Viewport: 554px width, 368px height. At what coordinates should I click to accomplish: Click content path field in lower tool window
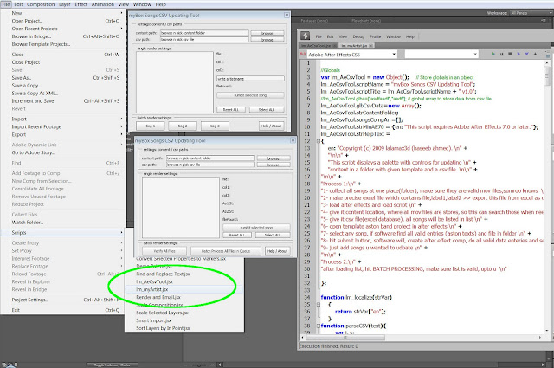click(210, 158)
